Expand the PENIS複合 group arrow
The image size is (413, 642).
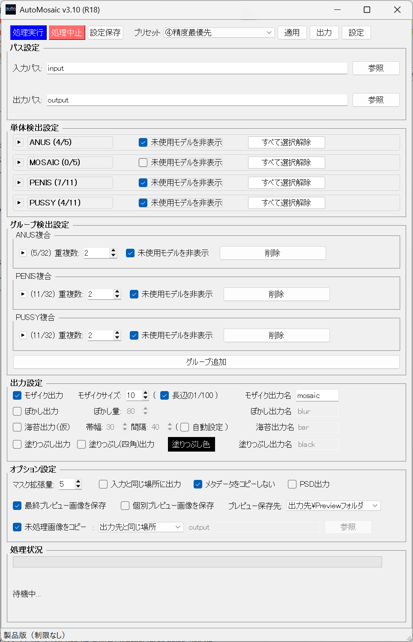click(23, 294)
